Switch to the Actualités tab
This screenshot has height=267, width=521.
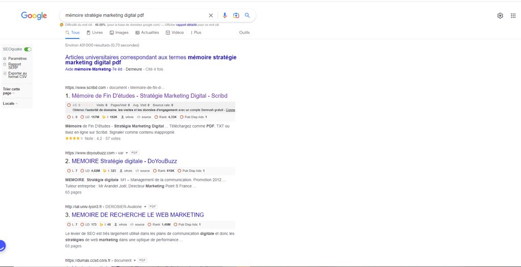click(x=147, y=33)
